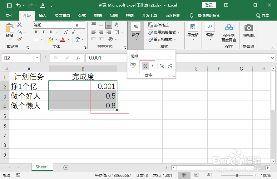Click the Sheet1 tab
277x179 pixels.
click(x=42, y=167)
